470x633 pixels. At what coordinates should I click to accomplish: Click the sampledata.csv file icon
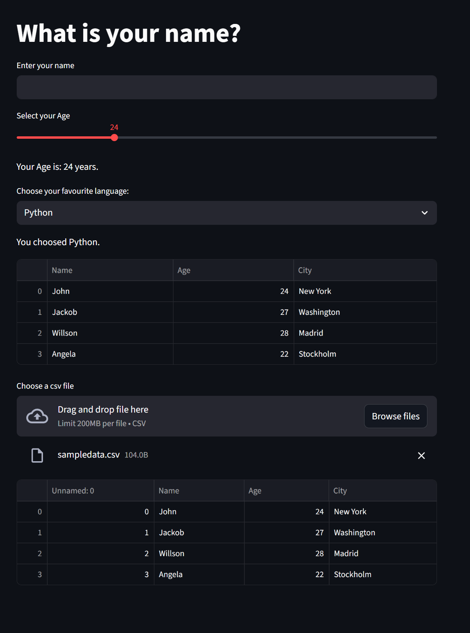tap(37, 455)
